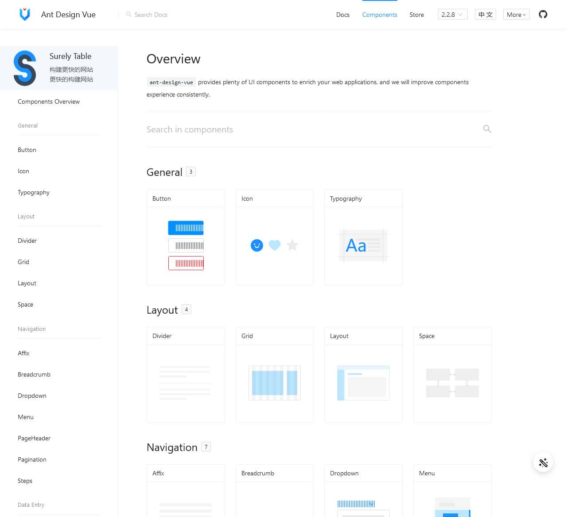Click the Navigation count badge 7

[x=206, y=447]
